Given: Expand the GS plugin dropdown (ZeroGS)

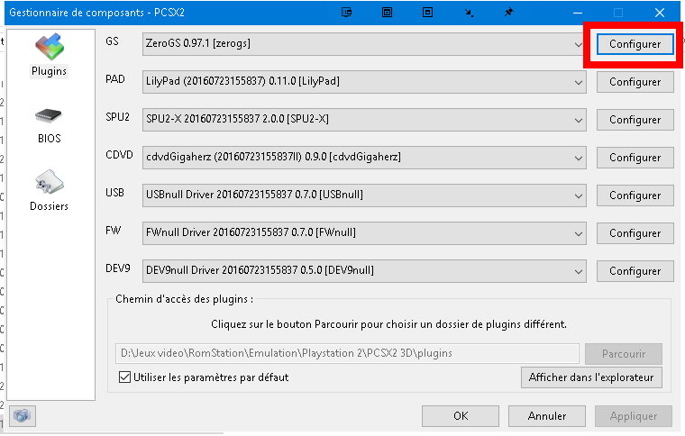Looking at the screenshot, I should pos(364,43).
